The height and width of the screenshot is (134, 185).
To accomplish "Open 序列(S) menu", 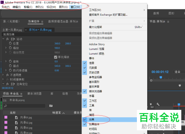I will [39, 7].
